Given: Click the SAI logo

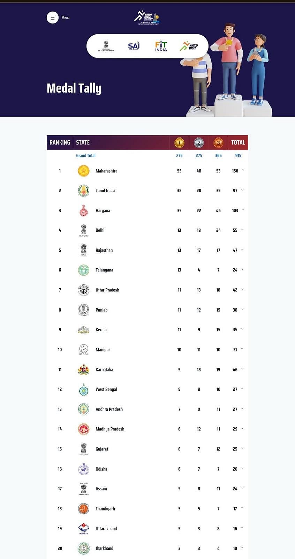Looking at the screenshot, I should (x=134, y=46).
